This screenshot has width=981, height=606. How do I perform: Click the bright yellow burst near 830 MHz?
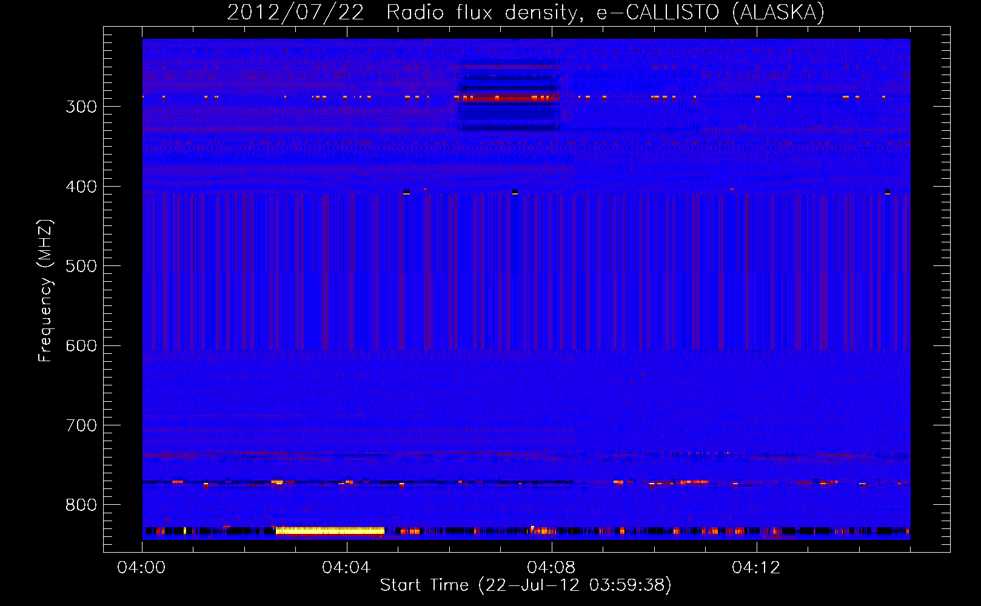pyautogui.click(x=330, y=531)
